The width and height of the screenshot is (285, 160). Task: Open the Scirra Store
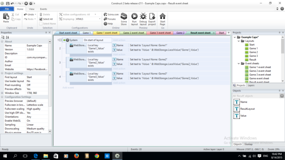point(124,19)
